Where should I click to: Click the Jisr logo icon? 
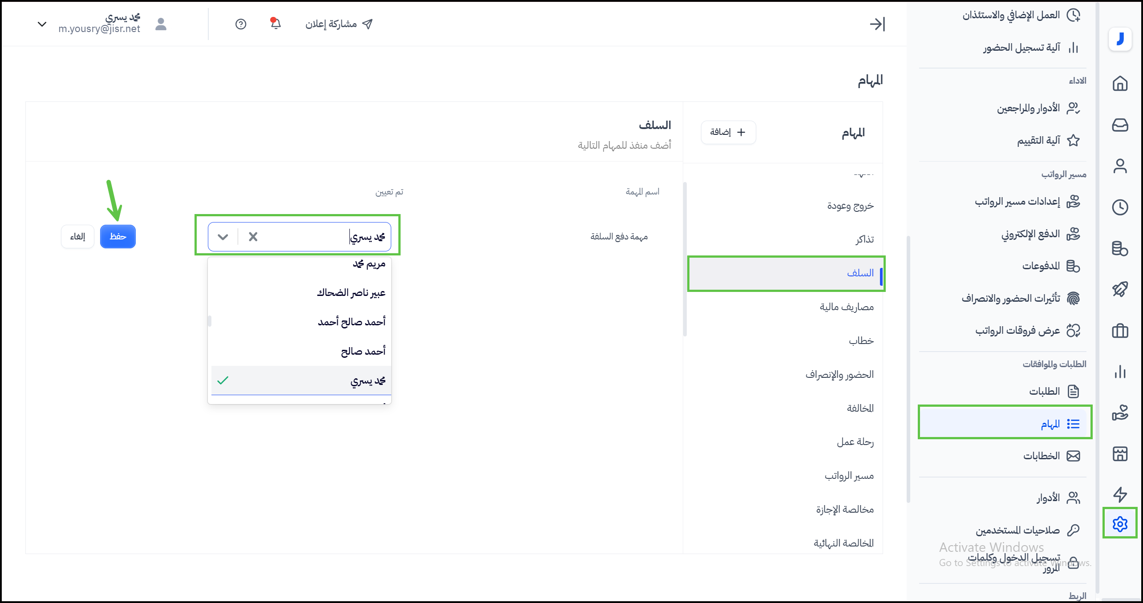click(x=1120, y=39)
